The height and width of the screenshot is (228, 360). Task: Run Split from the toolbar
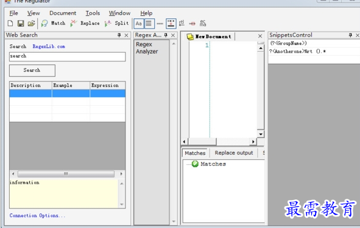116,23
